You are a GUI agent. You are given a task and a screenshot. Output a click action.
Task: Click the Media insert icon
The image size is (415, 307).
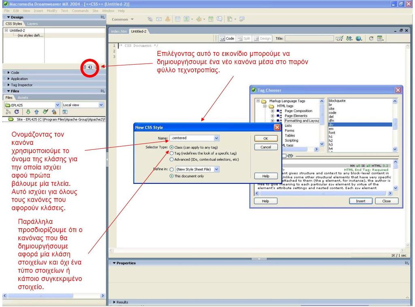coord(199,19)
